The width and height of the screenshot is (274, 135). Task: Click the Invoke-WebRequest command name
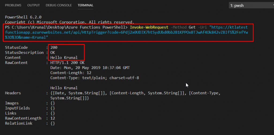pos(149,27)
